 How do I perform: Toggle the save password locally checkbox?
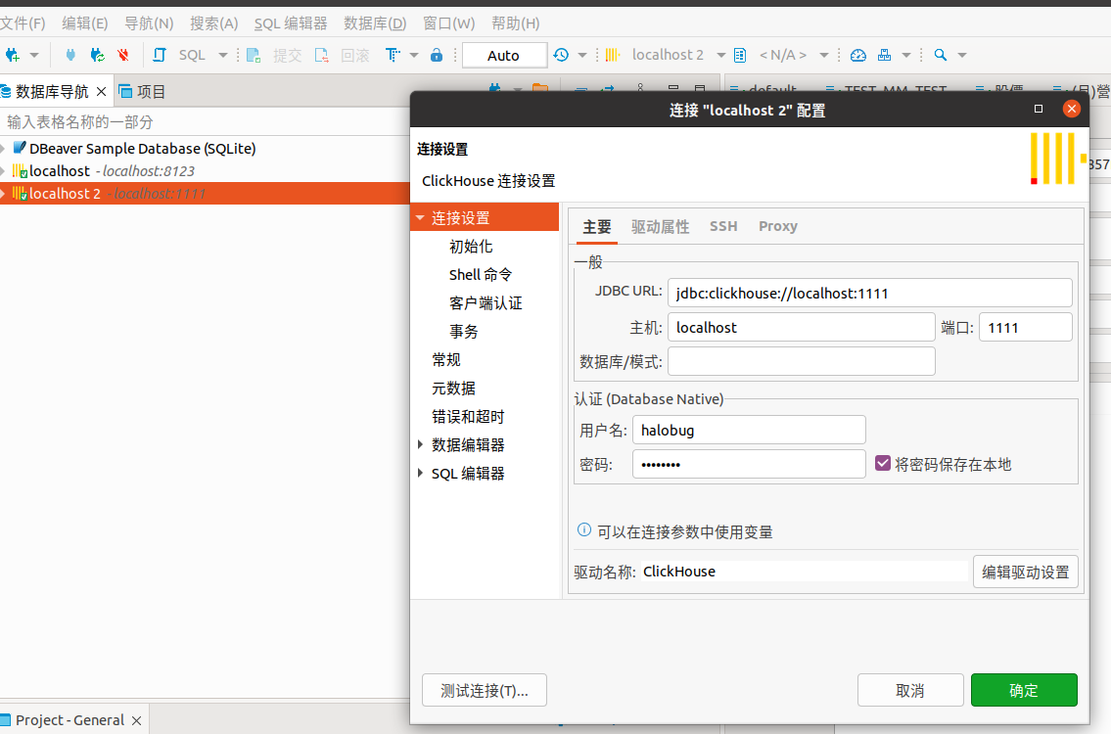click(883, 463)
